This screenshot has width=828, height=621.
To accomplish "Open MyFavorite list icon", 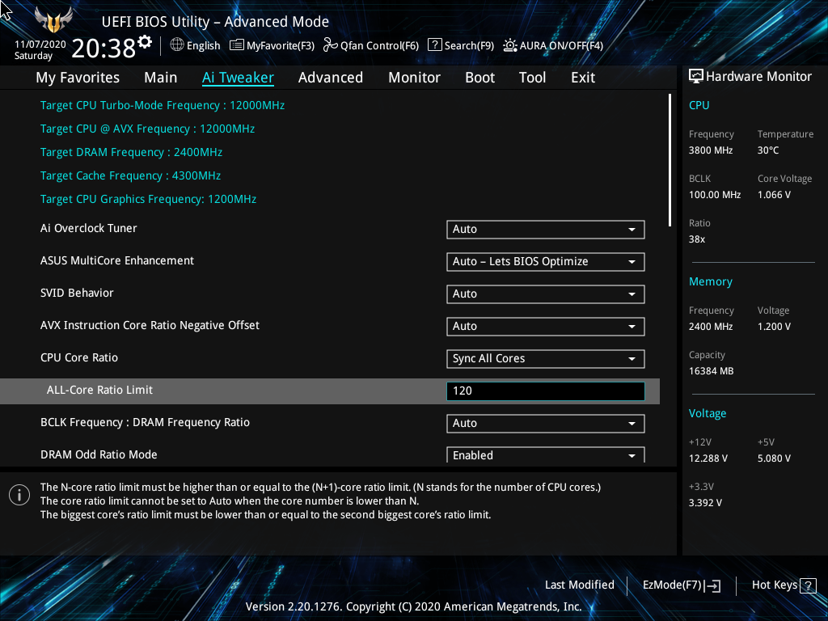I will (x=237, y=45).
